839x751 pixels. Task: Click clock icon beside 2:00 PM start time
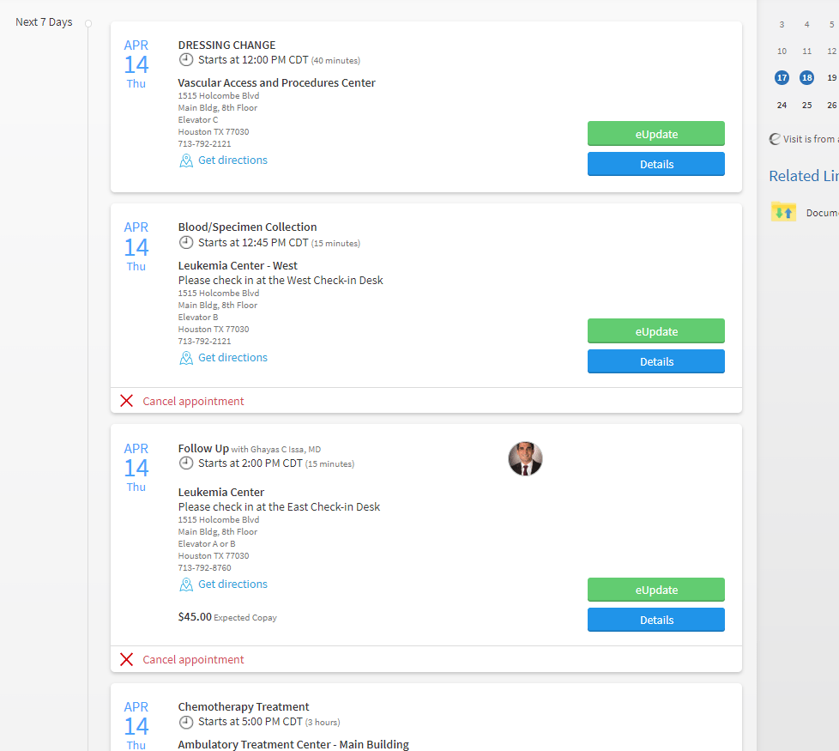tap(186, 463)
